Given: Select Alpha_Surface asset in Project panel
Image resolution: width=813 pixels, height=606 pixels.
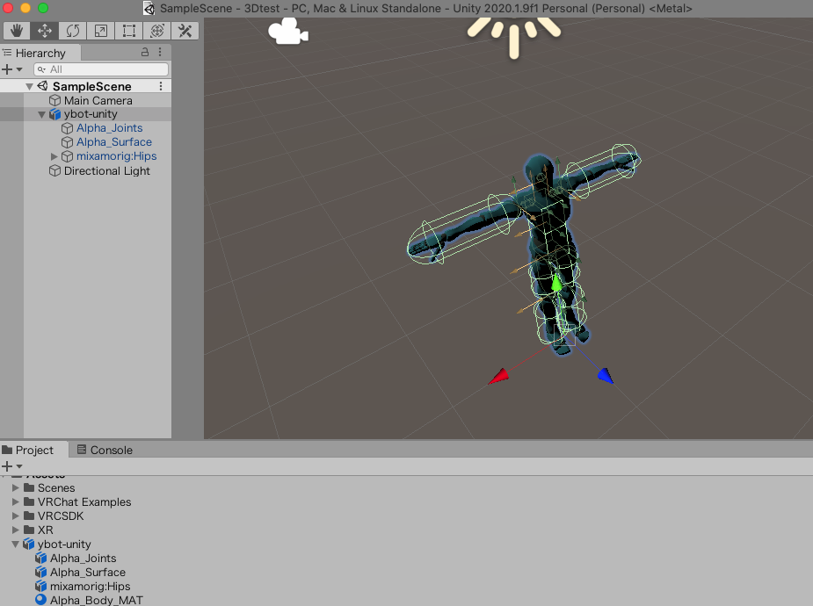Looking at the screenshot, I should coord(88,573).
